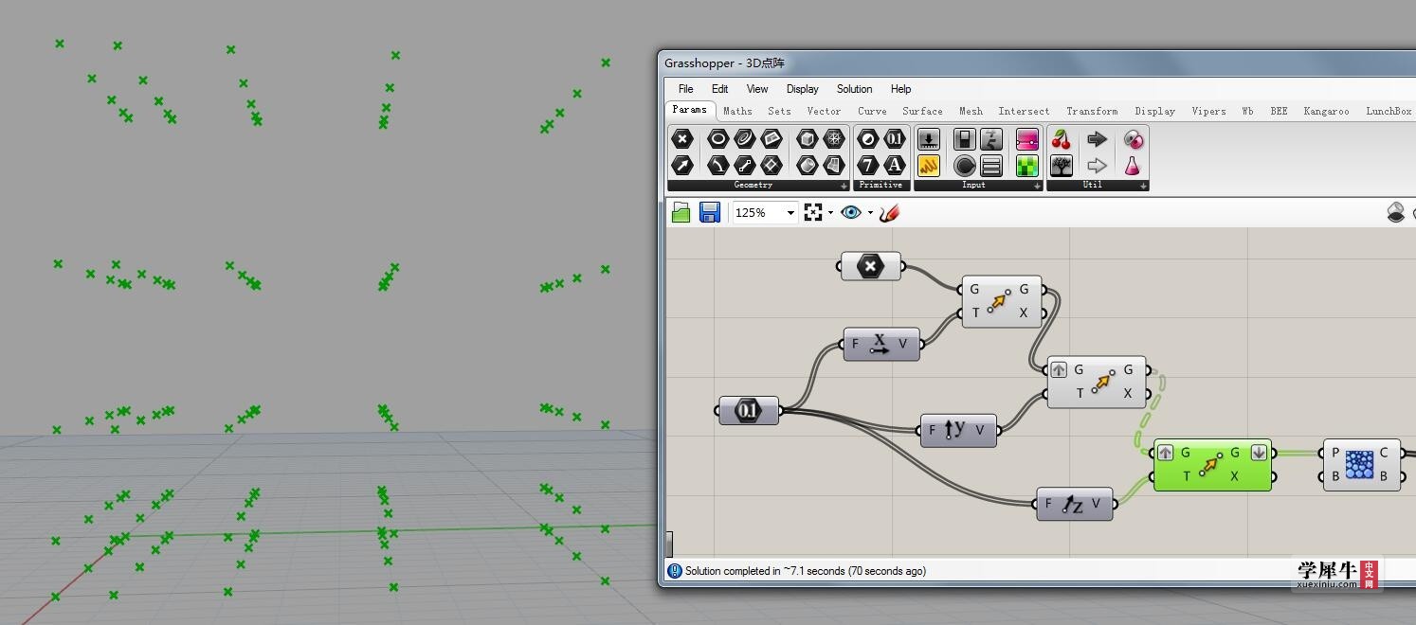The width and height of the screenshot is (1416, 625).
Task: Click the 'Solution completed in ~7.1 seconds' status text
Action: pos(806,571)
